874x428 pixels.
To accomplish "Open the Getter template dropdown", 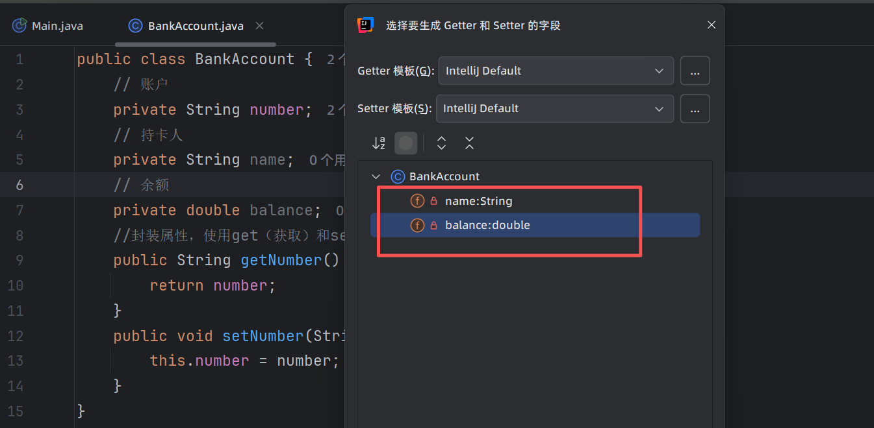I will click(x=556, y=71).
